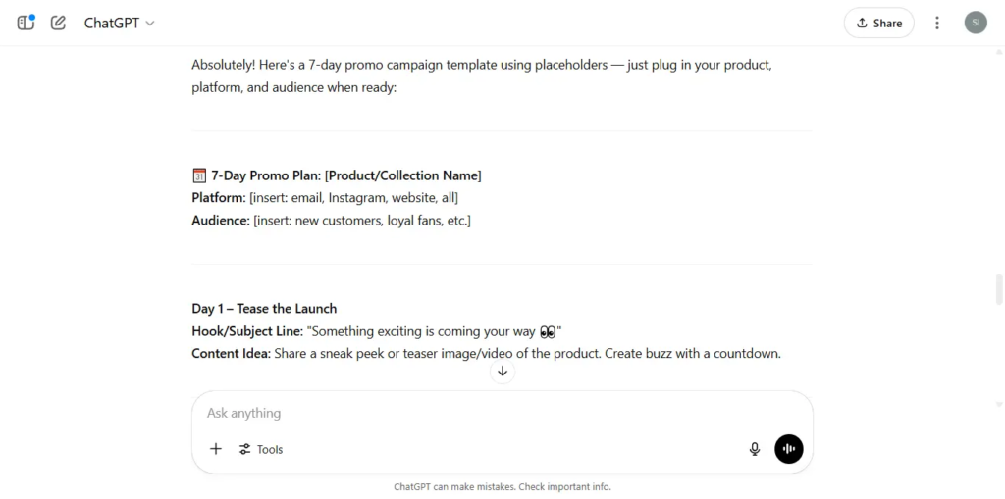
Task: Click the [Product/Collection Name] placeholder text
Action: [x=403, y=175]
